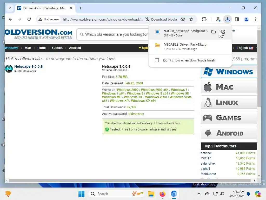Open the Download blocked notice
This screenshot has width=266, height=200.
(x=162, y=19)
